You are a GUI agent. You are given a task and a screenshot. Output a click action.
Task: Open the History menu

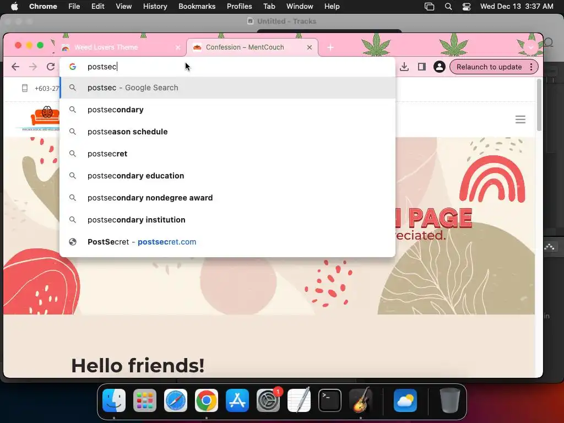pyautogui.click(x=155, y=7)
